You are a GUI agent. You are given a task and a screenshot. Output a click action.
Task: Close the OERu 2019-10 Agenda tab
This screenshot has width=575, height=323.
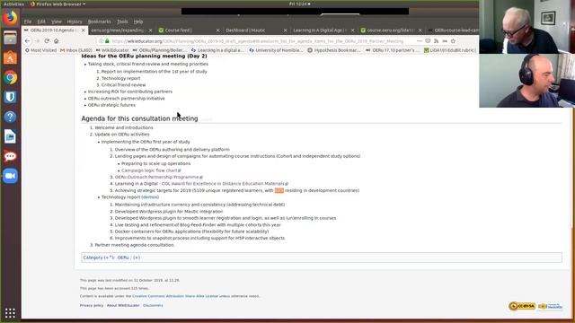pos(84,30)
